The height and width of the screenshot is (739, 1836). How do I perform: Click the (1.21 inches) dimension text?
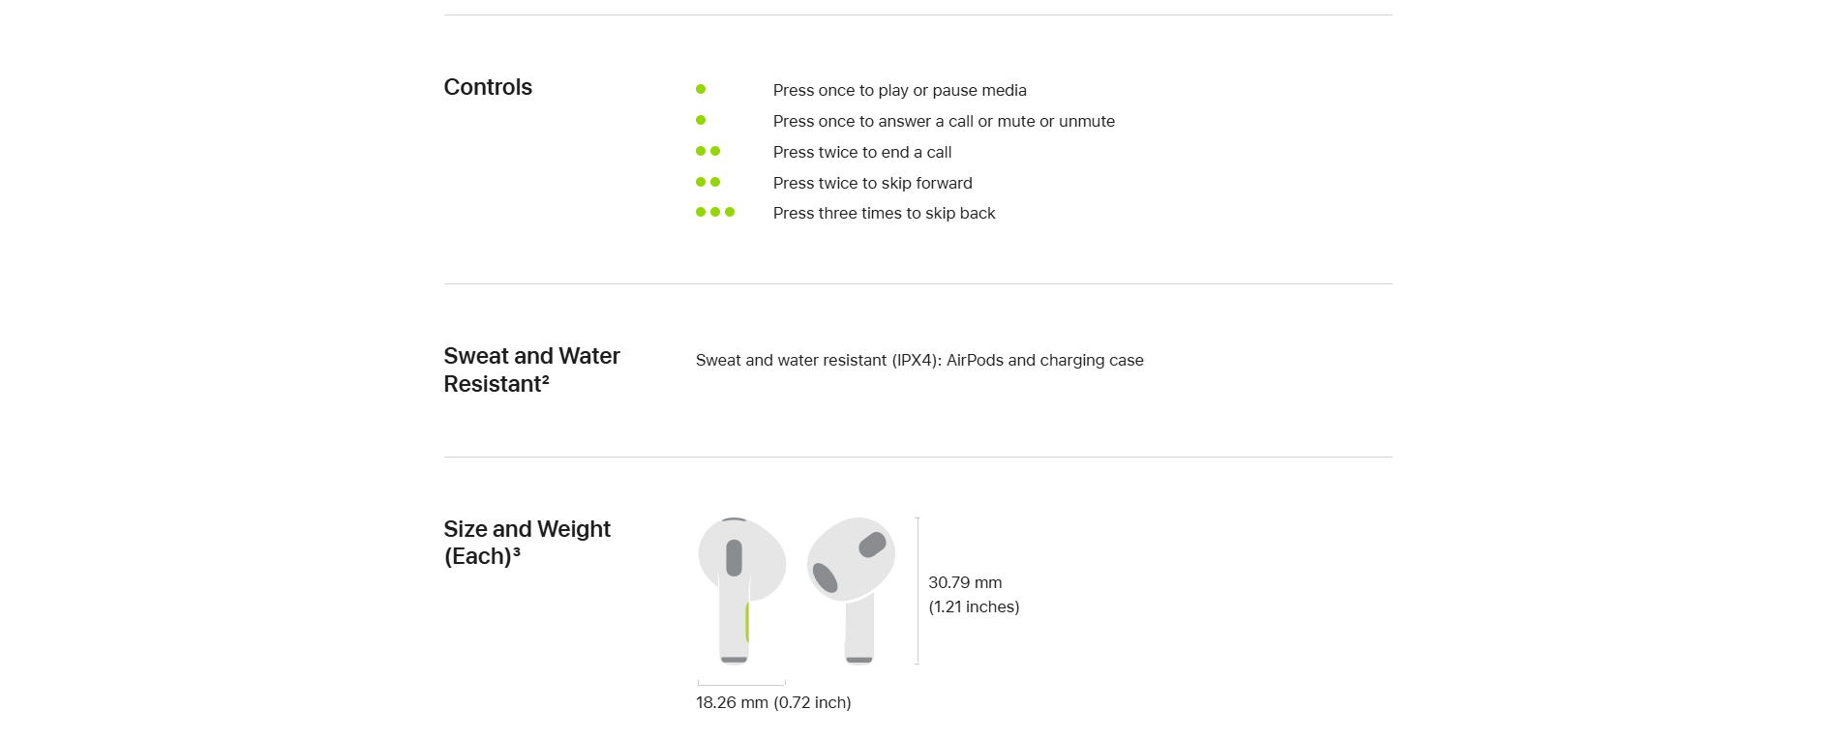click(974, 606)
